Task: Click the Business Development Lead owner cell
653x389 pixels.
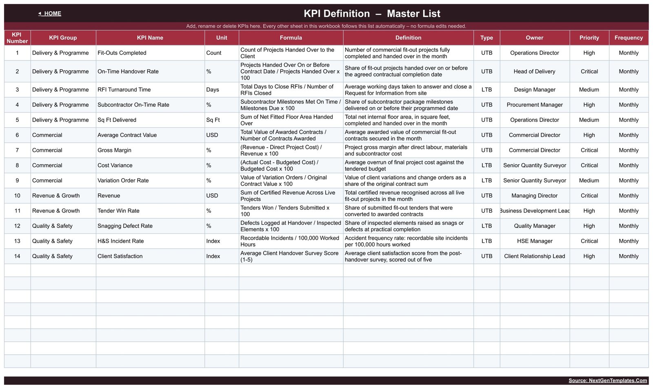Action: [x=535, y=211]
